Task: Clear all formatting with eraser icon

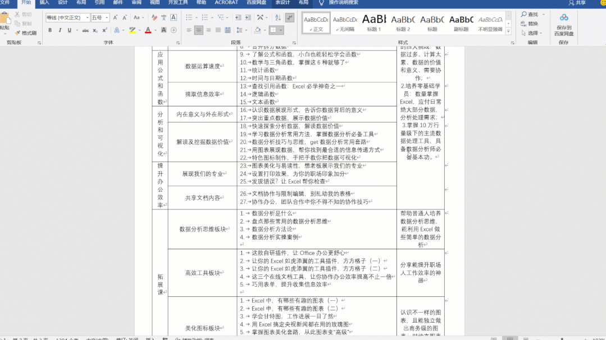Action: (154, 18)
